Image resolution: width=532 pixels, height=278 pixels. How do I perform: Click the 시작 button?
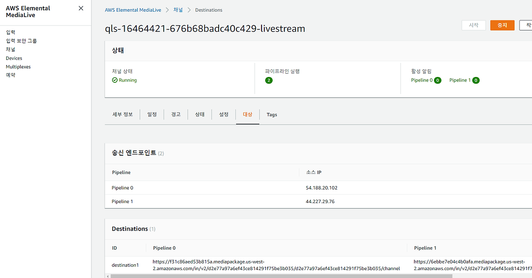coord(473,25)
